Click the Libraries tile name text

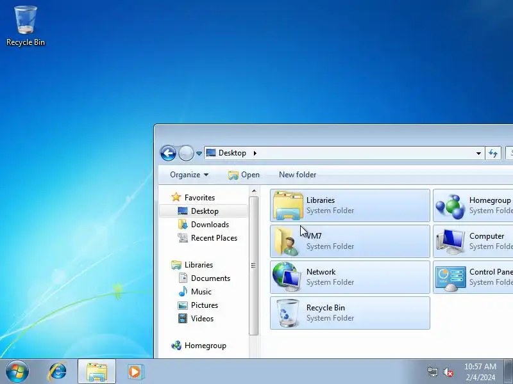point(320,200)
